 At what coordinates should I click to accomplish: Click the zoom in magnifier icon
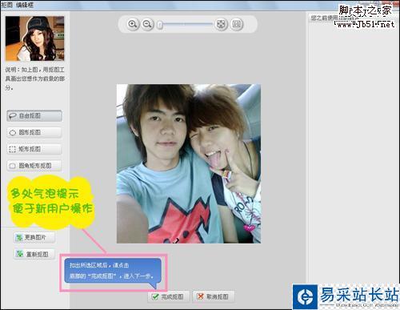pos(133,24)
